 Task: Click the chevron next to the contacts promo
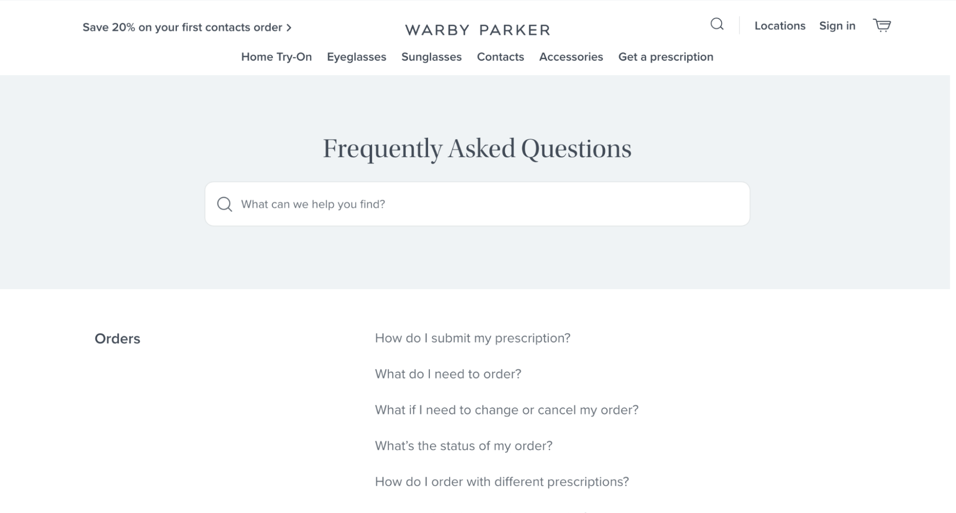(289, 28)
